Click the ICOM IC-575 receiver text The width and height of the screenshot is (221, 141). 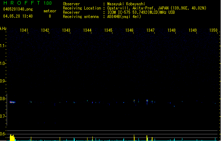[141, 12]
